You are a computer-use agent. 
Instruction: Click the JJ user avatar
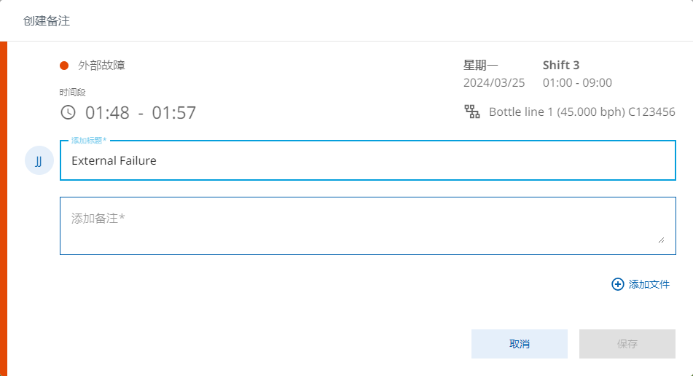click(39, 160)
